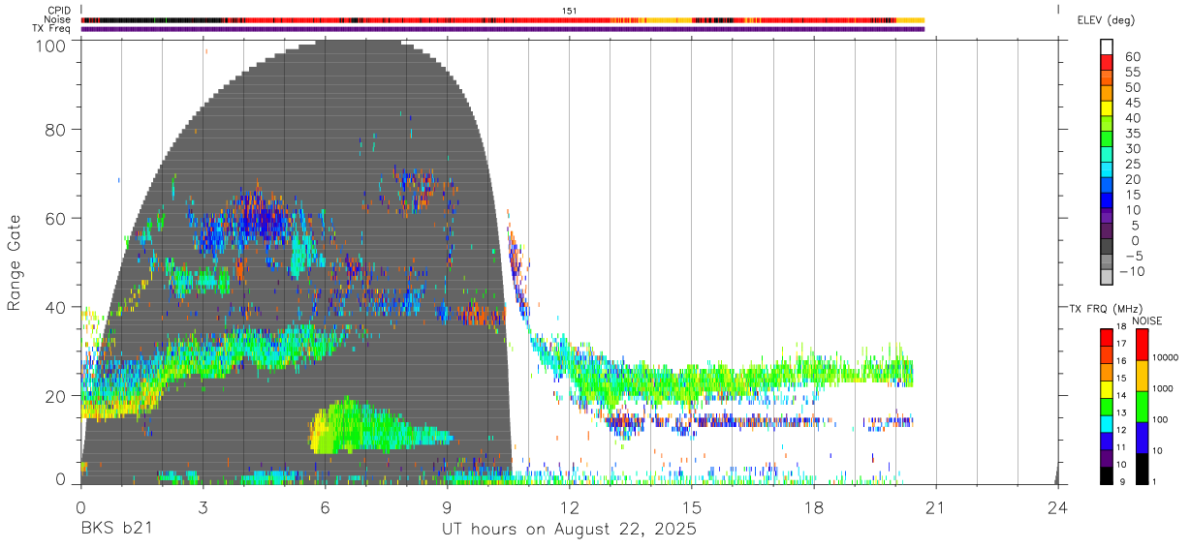Click y-axis tick label 40 on Range Gate axis
Screen dimensions: 1190x549
tap(56, 307)
